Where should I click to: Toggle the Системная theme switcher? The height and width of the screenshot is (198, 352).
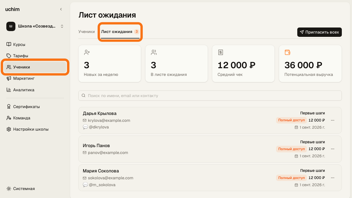21,189
